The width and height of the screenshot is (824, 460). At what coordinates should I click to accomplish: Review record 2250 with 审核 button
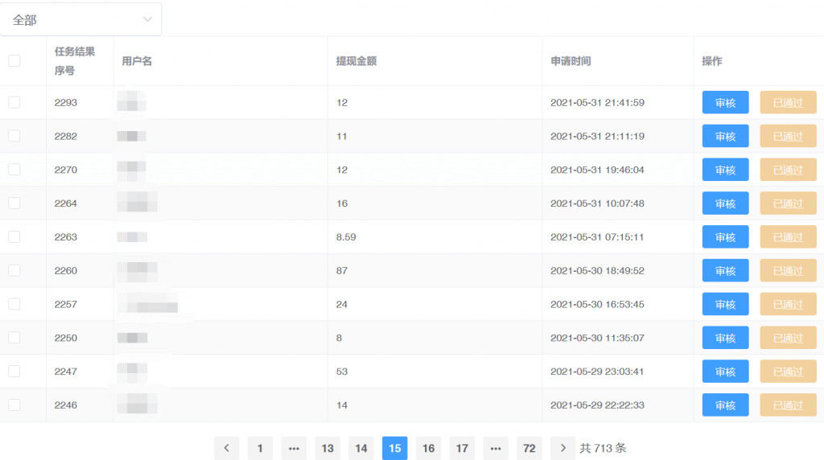(x=725, y=338)
